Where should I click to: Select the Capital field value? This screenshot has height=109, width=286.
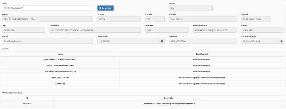pyautogui.click(x=256, y=19)
